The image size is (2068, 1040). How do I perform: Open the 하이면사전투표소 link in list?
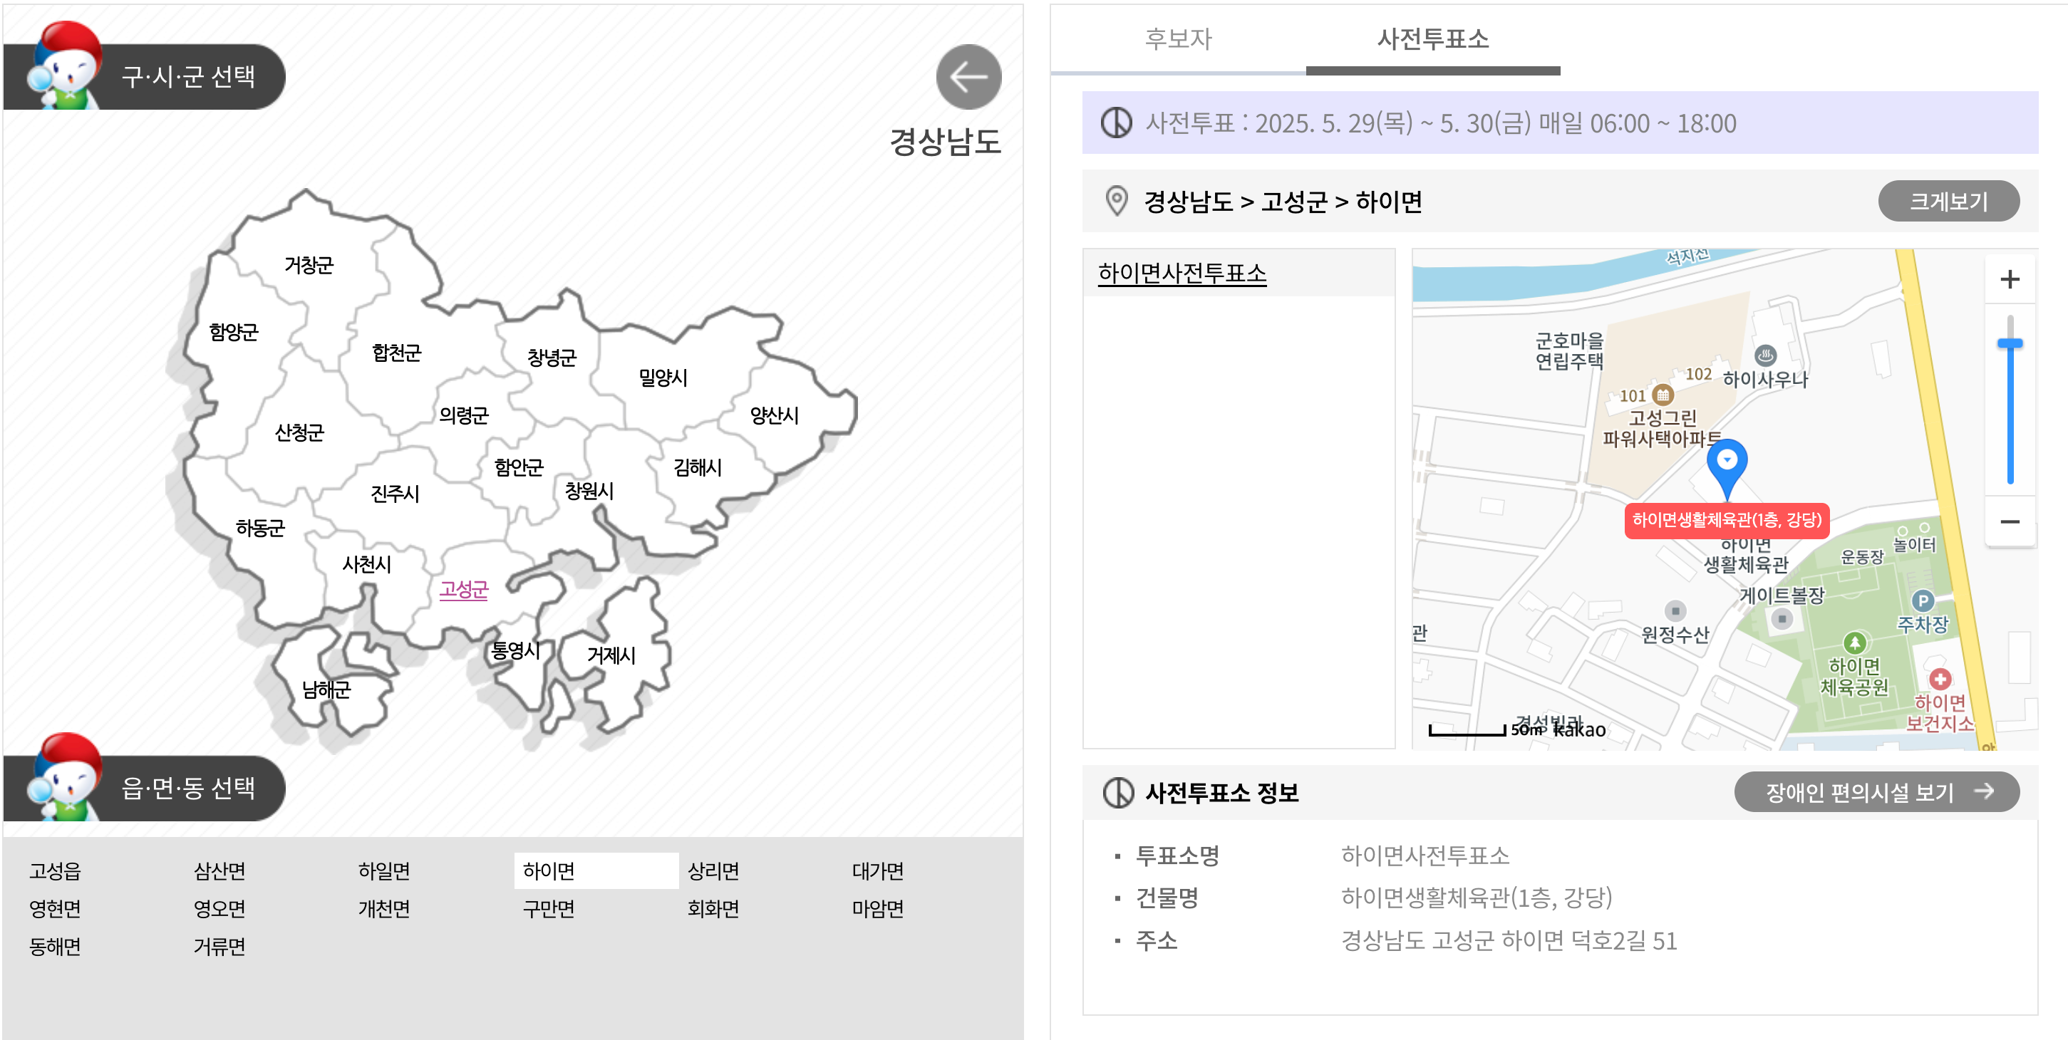click(1182, 274)
